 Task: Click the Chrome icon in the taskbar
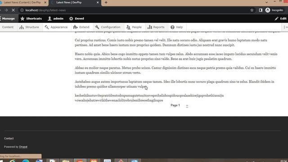point(80,161)
